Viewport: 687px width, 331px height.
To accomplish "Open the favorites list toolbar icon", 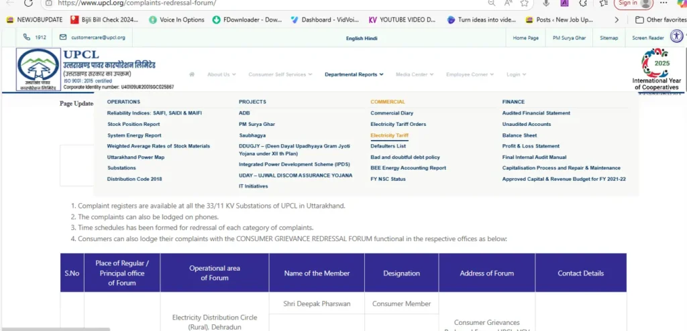I will 604,3.
